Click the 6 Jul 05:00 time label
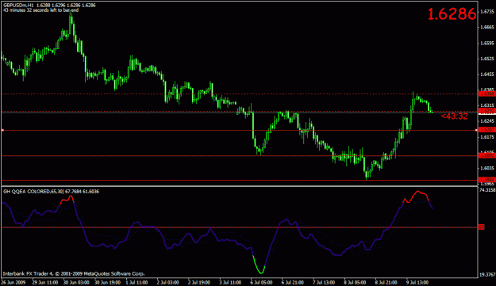 pos(262,282)
